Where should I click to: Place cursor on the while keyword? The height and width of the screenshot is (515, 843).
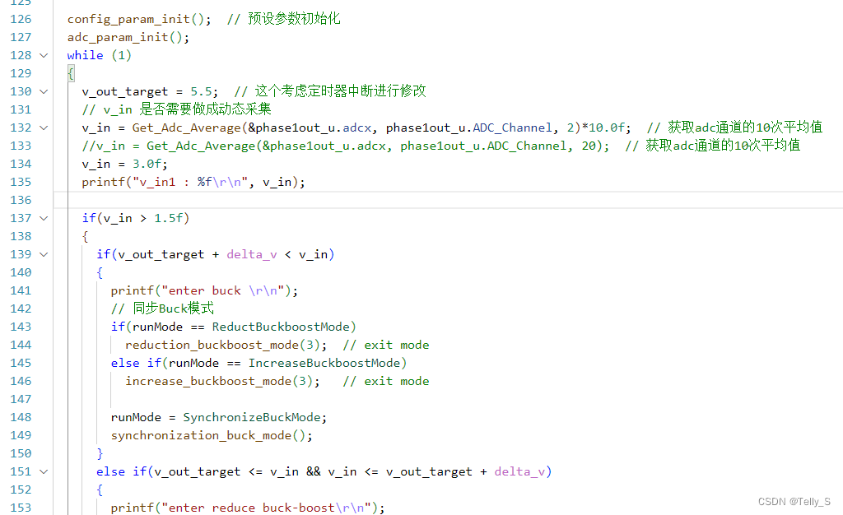(x=85, y=55)
